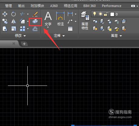Insert a Table from annotation panel

70,29
